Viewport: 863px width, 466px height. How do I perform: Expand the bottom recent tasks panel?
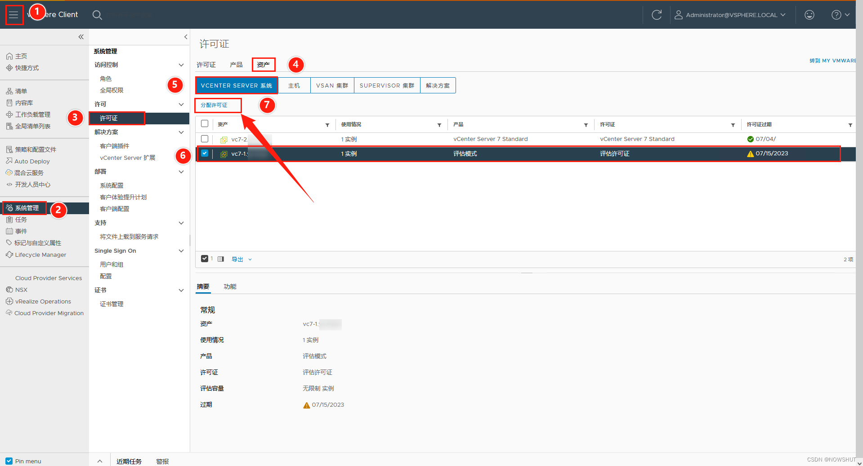click(100, 461)
